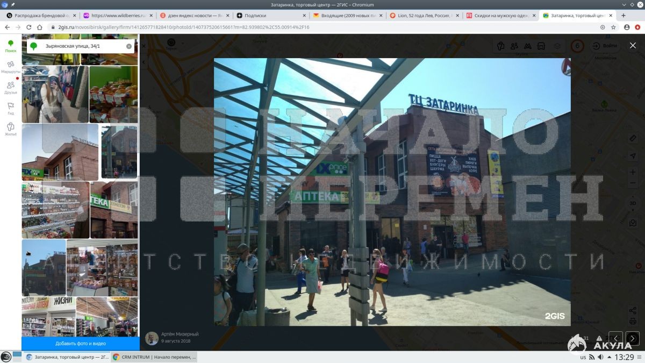Image resolution: width=645 pixels, height=363 pixels.
Task: Switch to the Подписки tab
Action: point(272,16)
